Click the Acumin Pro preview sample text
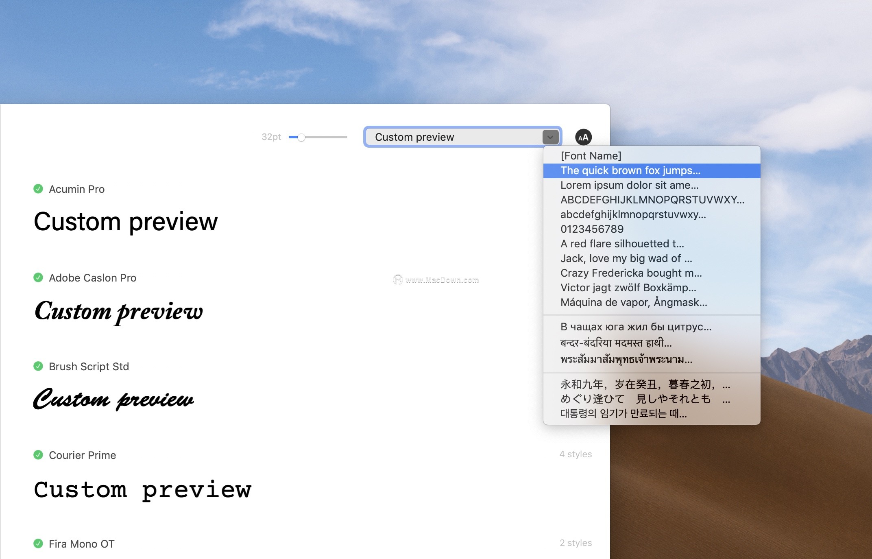This screenshot has width=872, height=559. 126,223
